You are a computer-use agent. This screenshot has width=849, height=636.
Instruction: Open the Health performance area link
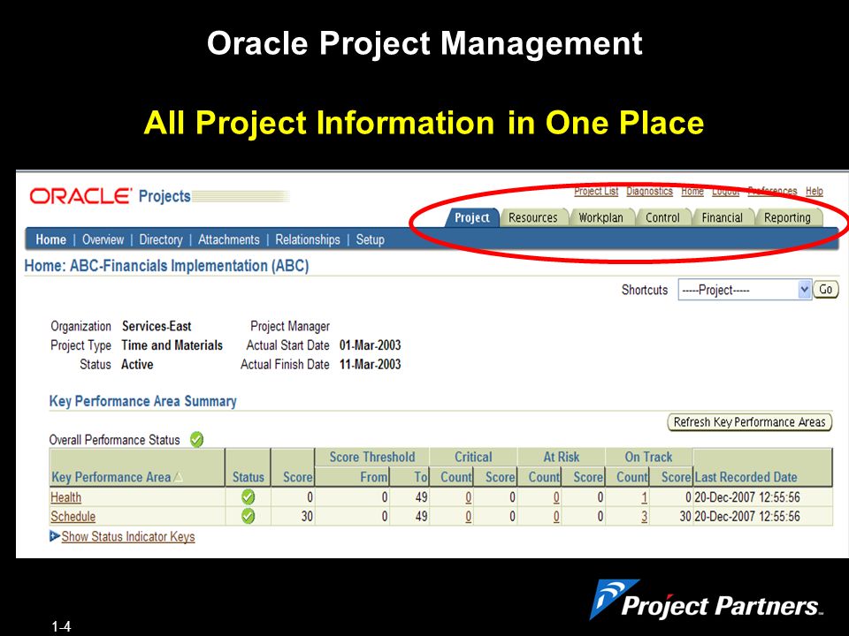coord(66,497)
